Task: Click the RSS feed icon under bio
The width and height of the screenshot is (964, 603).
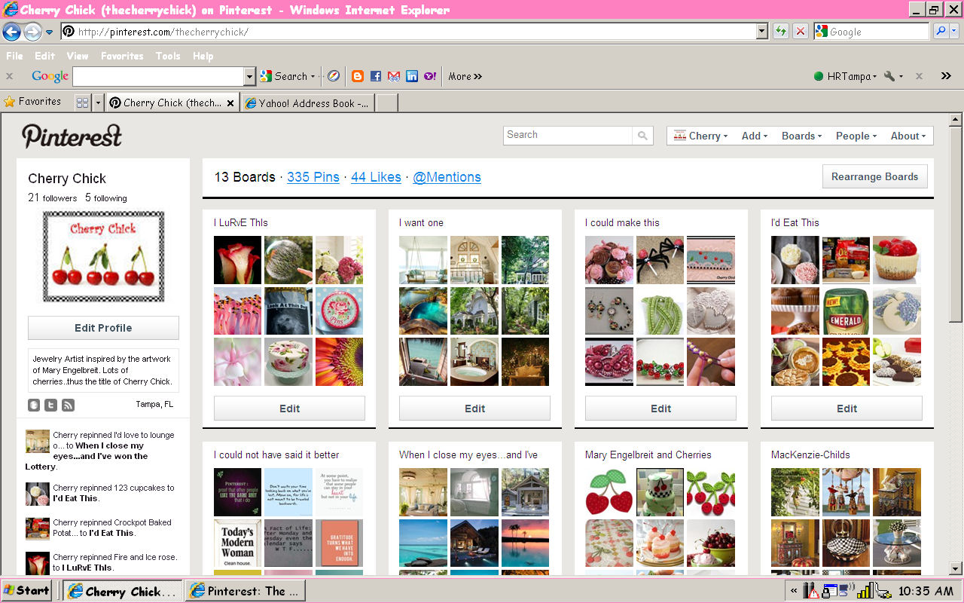Action: (x=68, y=405)
